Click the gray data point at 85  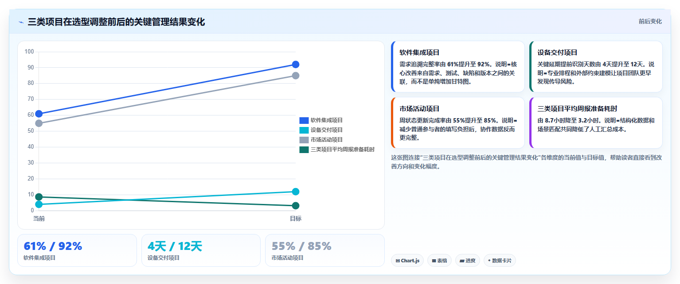[x=296, y=76]
